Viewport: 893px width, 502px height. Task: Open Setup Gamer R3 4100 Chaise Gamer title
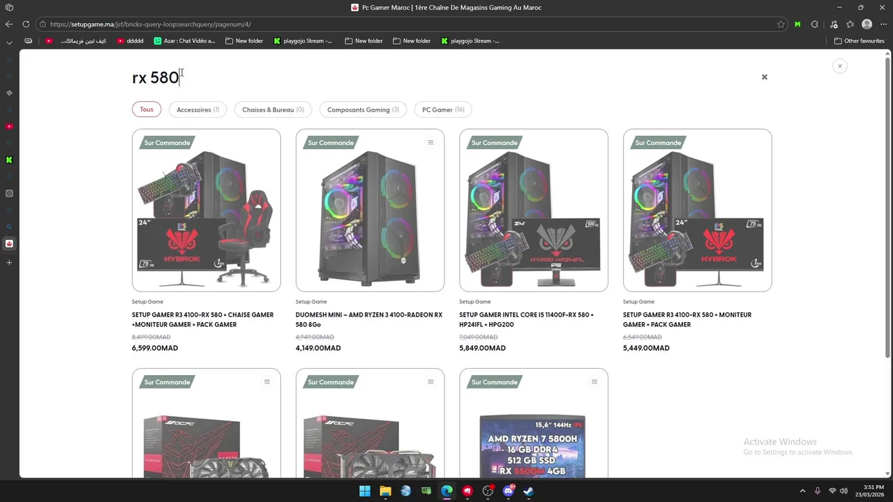click(x=202, y=319)
